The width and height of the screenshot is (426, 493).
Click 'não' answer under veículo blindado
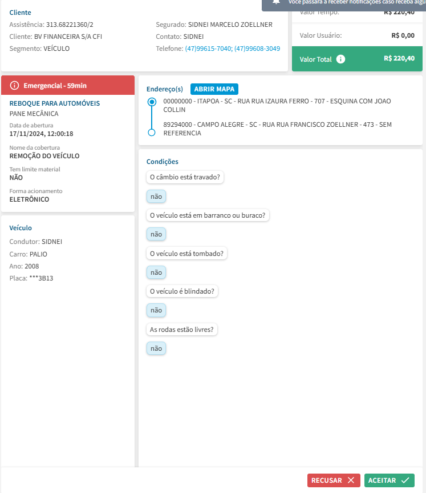coord(156,310)
